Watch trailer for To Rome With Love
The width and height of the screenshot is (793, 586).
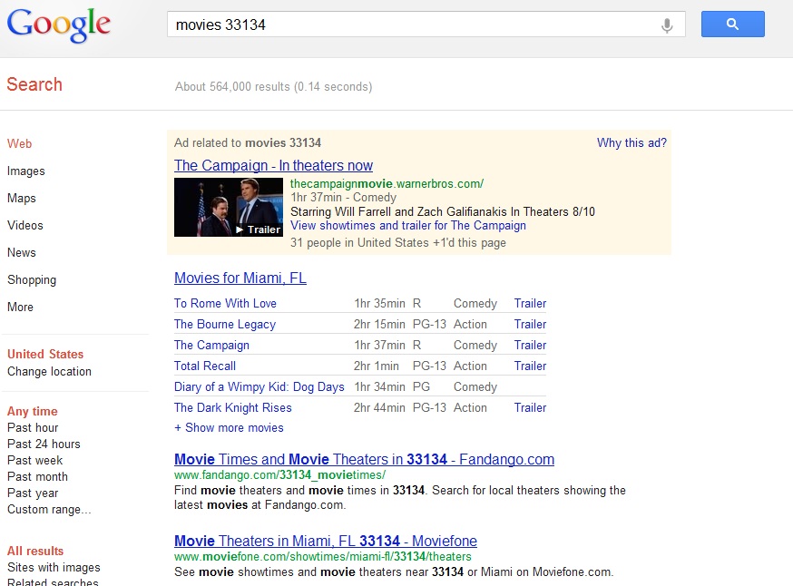[x=530, y=303]
